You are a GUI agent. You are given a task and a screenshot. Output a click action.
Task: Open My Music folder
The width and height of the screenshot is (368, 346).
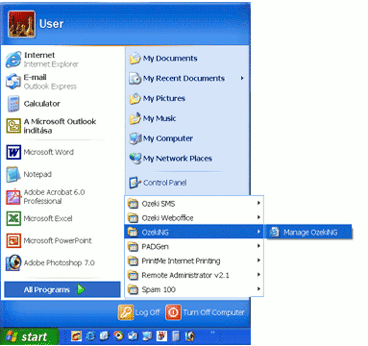(x=153, y=118)
